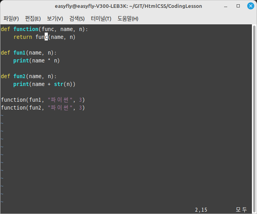Open the 파일(F) menu
The image size is (257, 214).
(x=11, y=18)
